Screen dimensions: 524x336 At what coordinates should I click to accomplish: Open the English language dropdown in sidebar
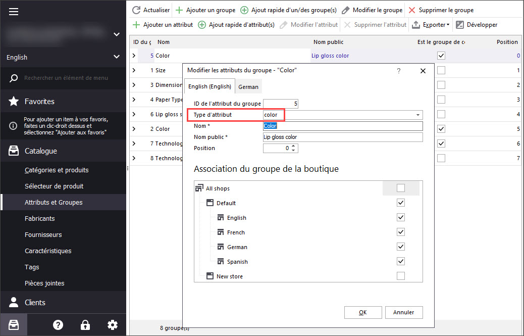click(116, 57)
